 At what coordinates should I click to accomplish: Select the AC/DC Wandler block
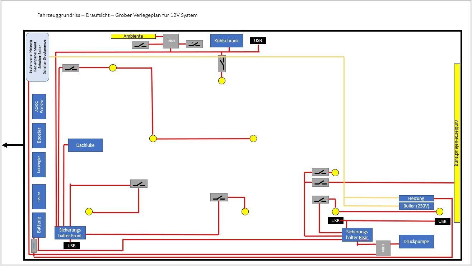pyautogui.click(x=39, y=107)
